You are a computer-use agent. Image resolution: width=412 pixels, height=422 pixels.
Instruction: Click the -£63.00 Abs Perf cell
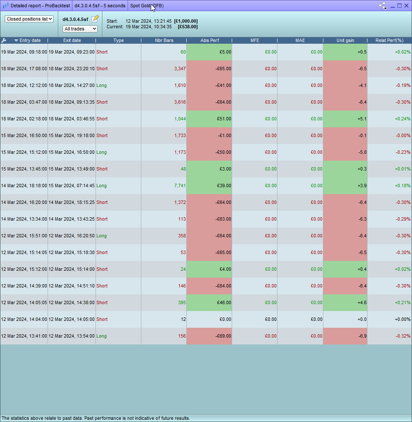tap(209, 219)
